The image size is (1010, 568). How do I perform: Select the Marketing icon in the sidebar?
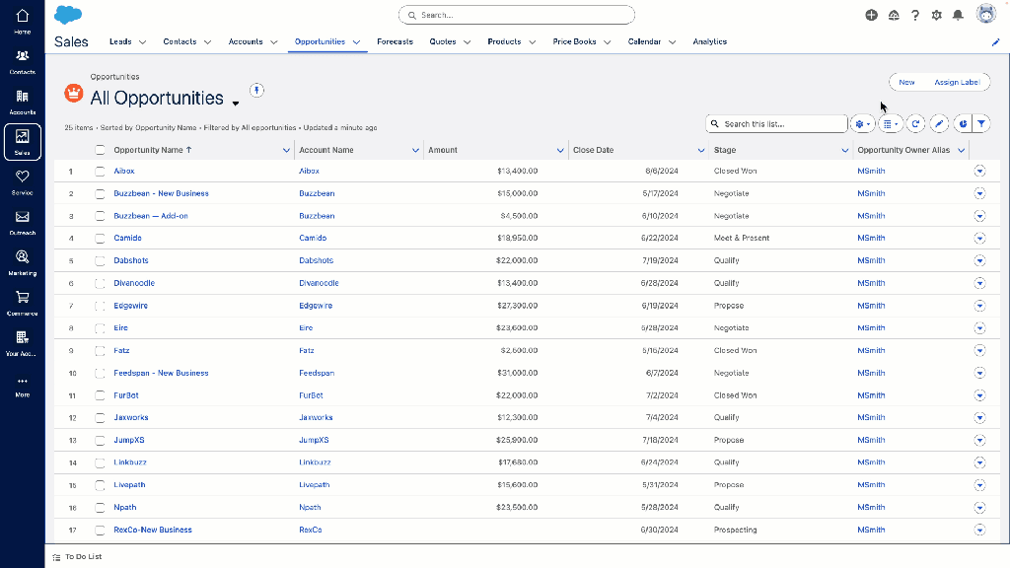pyautogui.click(x=23, y=259)
